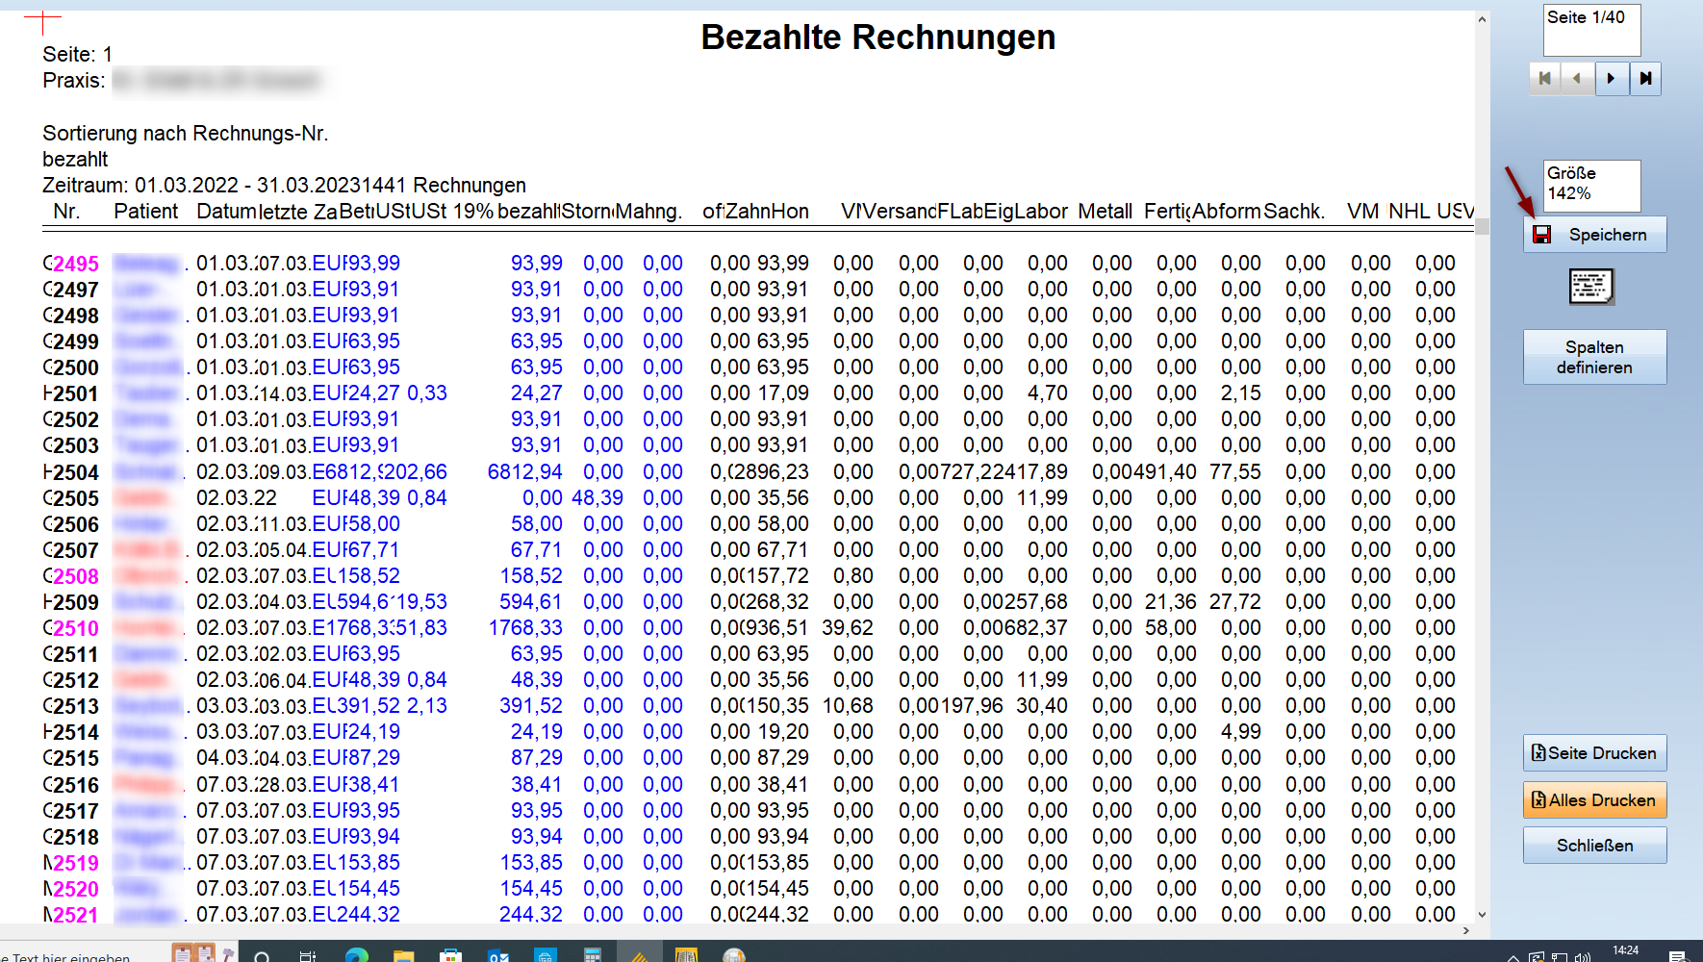The image size is (1703, 962).
Task: Select invoice number 2497
Action: 75,290
